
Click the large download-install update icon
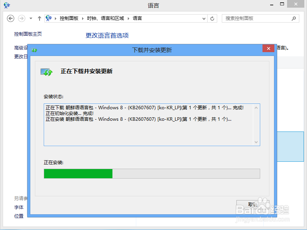[x=46, y=72]
